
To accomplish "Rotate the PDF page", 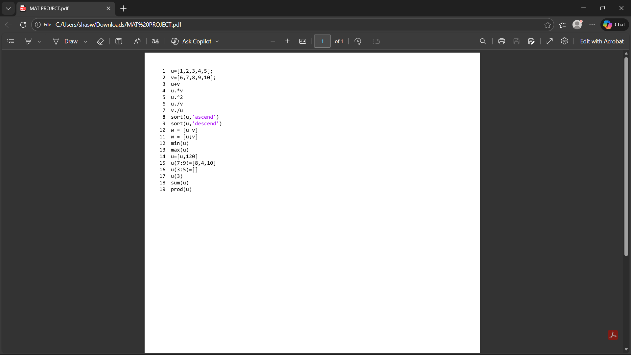I will (x=358, y=41).
